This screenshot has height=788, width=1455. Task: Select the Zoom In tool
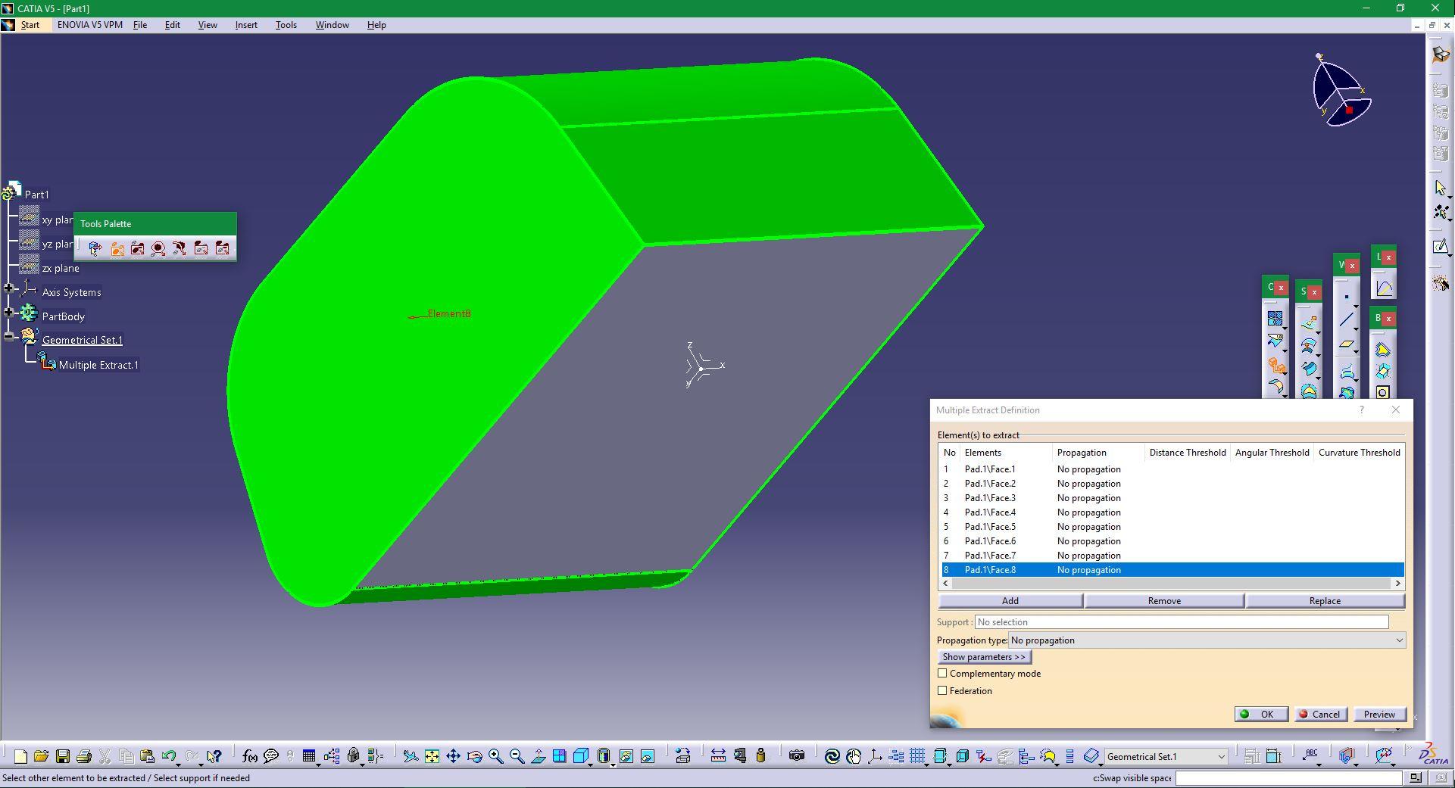pyautogui.click(x=496, y=756)
